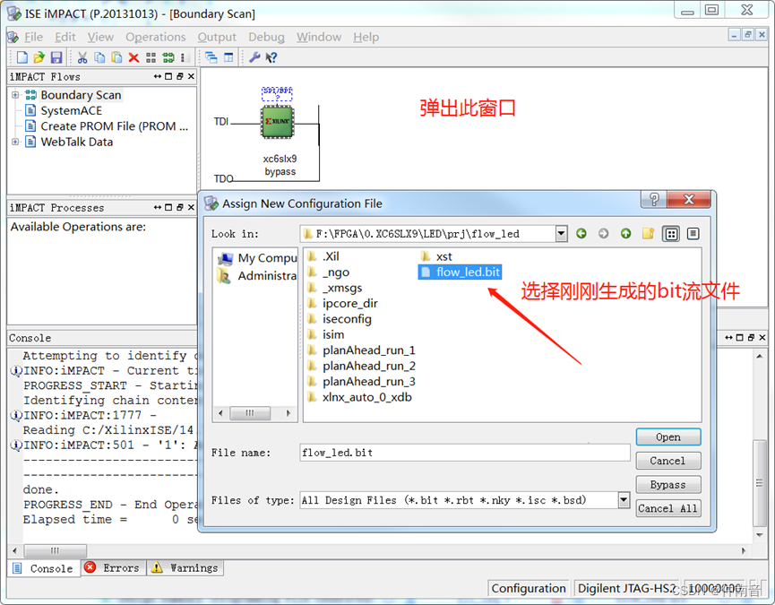Click the Cascade windows toolbar icon
The image size is (775, 605).
(x=211, y=57)
